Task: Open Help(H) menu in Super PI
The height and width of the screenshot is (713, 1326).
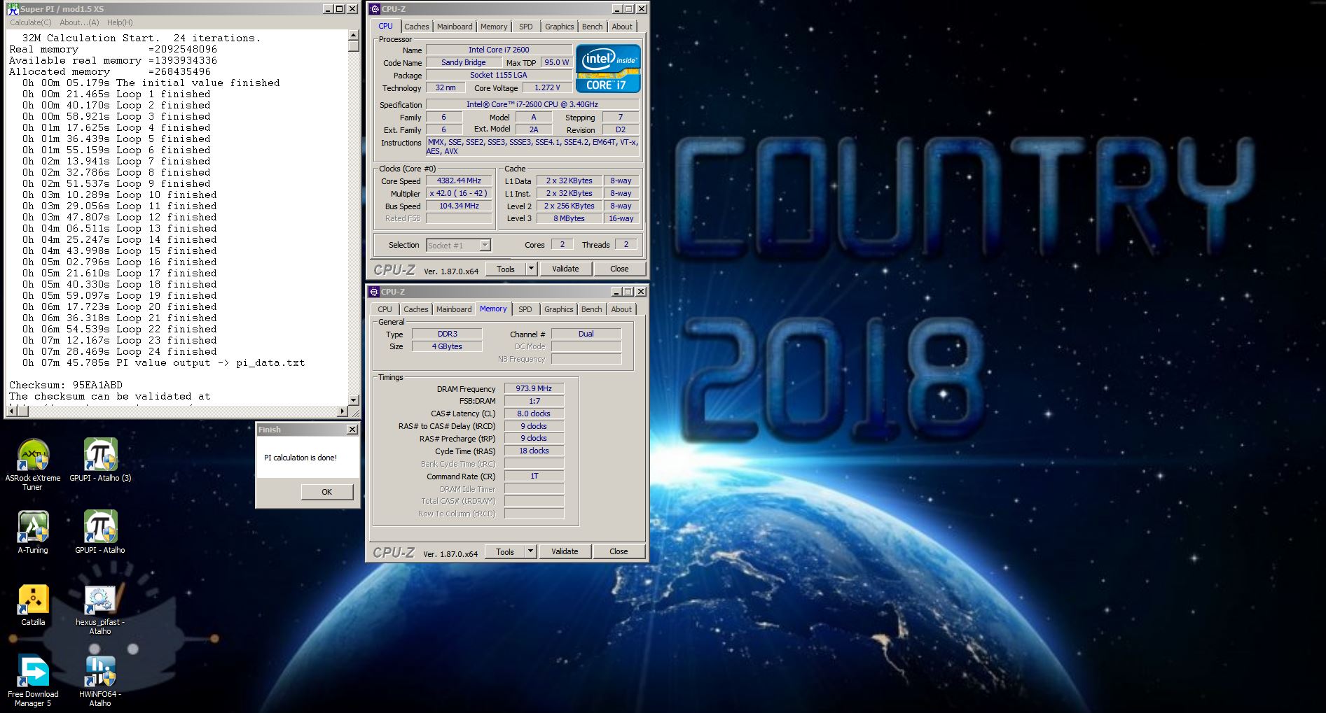Action: 120,22
